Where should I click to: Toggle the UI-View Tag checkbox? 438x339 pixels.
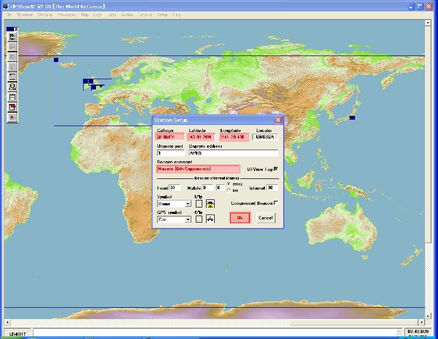tap(276, 169)
